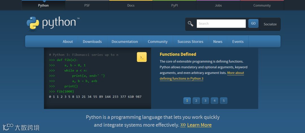Image resolution: width=305 pixels, height=133 pixels.
Task: Go to the PyPI top tab
Action: (x=175, y=5)
